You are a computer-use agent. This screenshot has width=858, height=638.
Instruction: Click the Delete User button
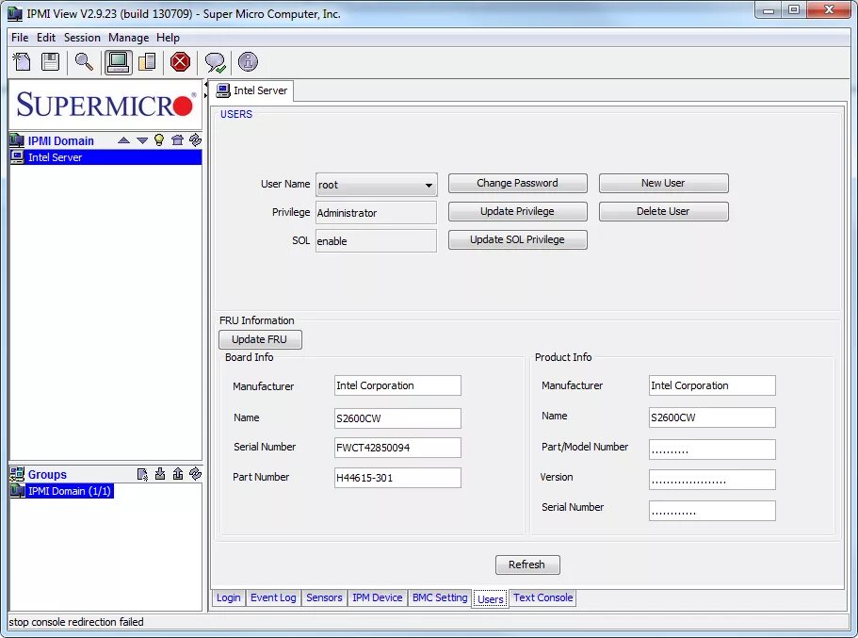(x=664, y=211)
